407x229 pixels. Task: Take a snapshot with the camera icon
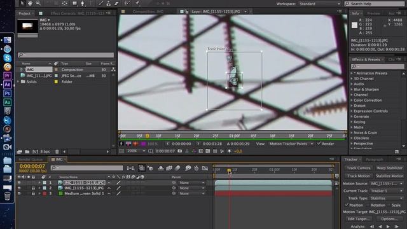(179, 151)
